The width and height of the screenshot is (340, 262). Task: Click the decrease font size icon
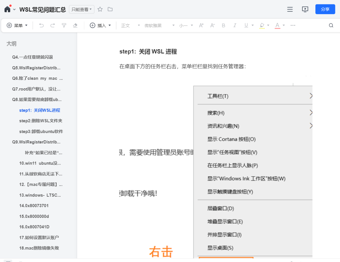click(x=212, y=26)
